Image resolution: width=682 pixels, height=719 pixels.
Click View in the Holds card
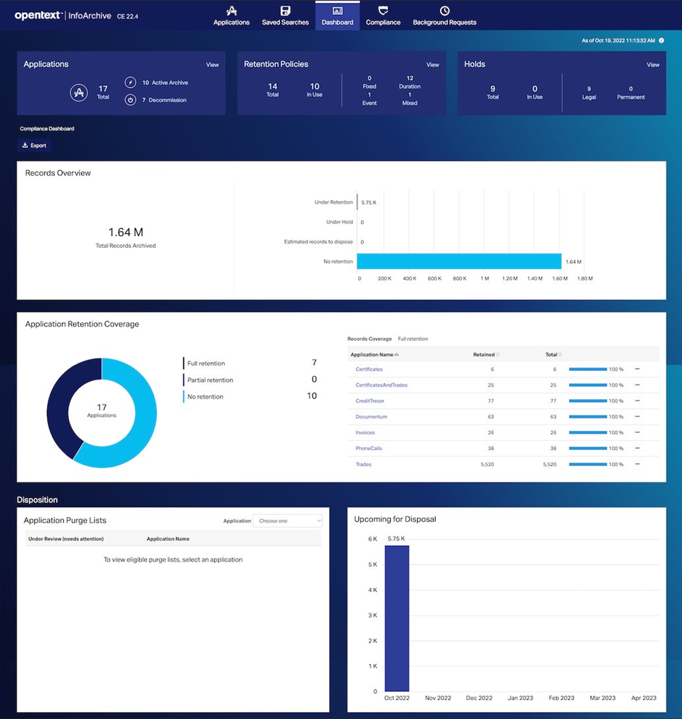click(x=653, y=65)
